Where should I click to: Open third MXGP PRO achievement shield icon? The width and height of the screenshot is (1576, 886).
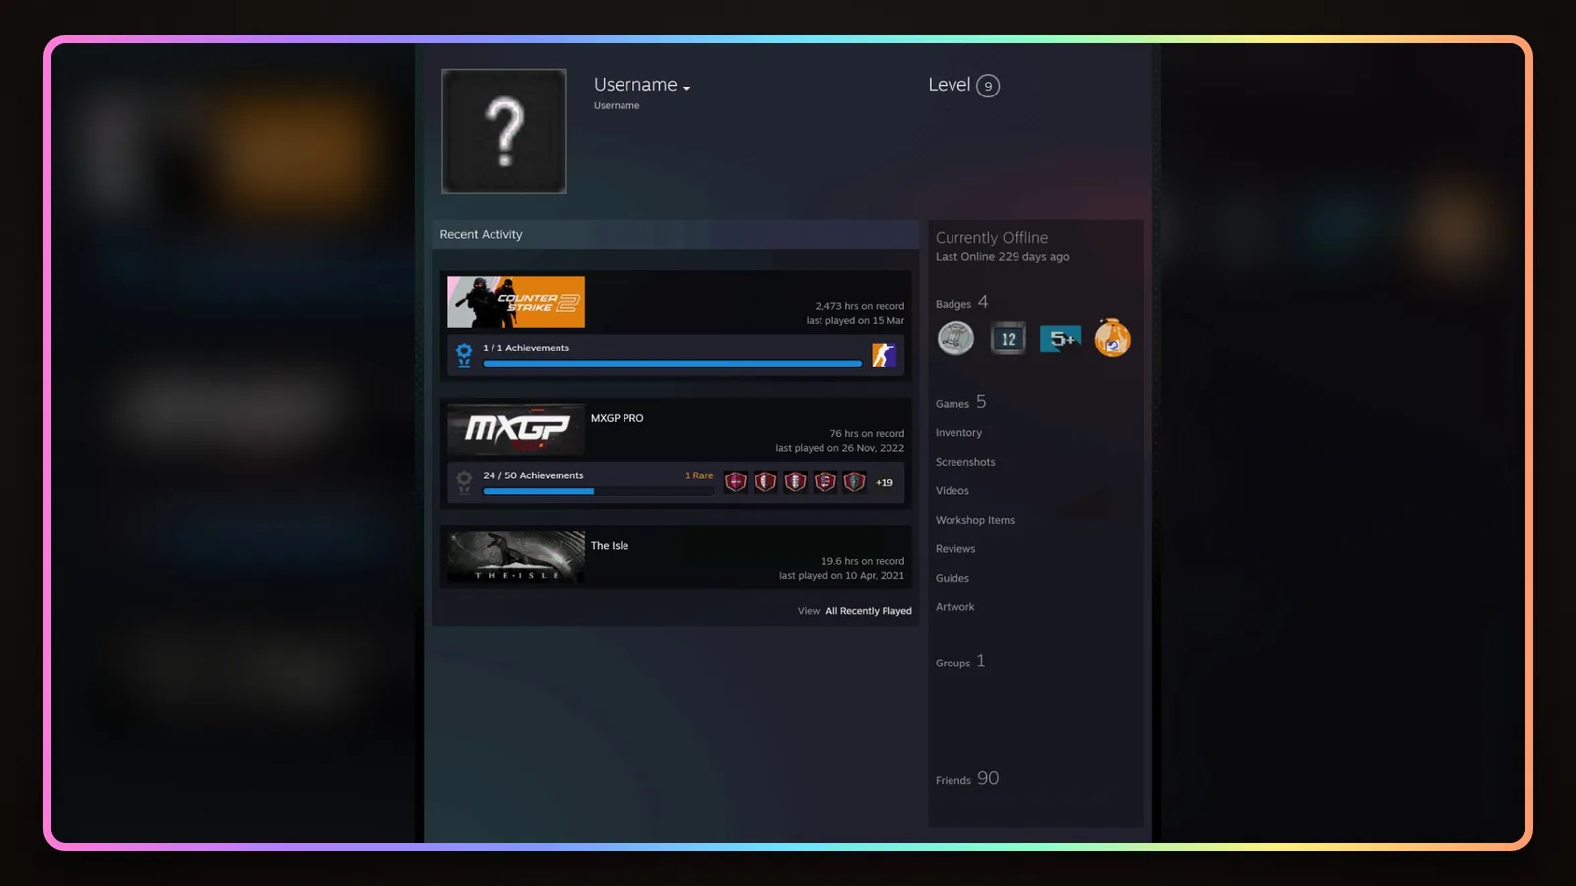(x=795, y=482)
